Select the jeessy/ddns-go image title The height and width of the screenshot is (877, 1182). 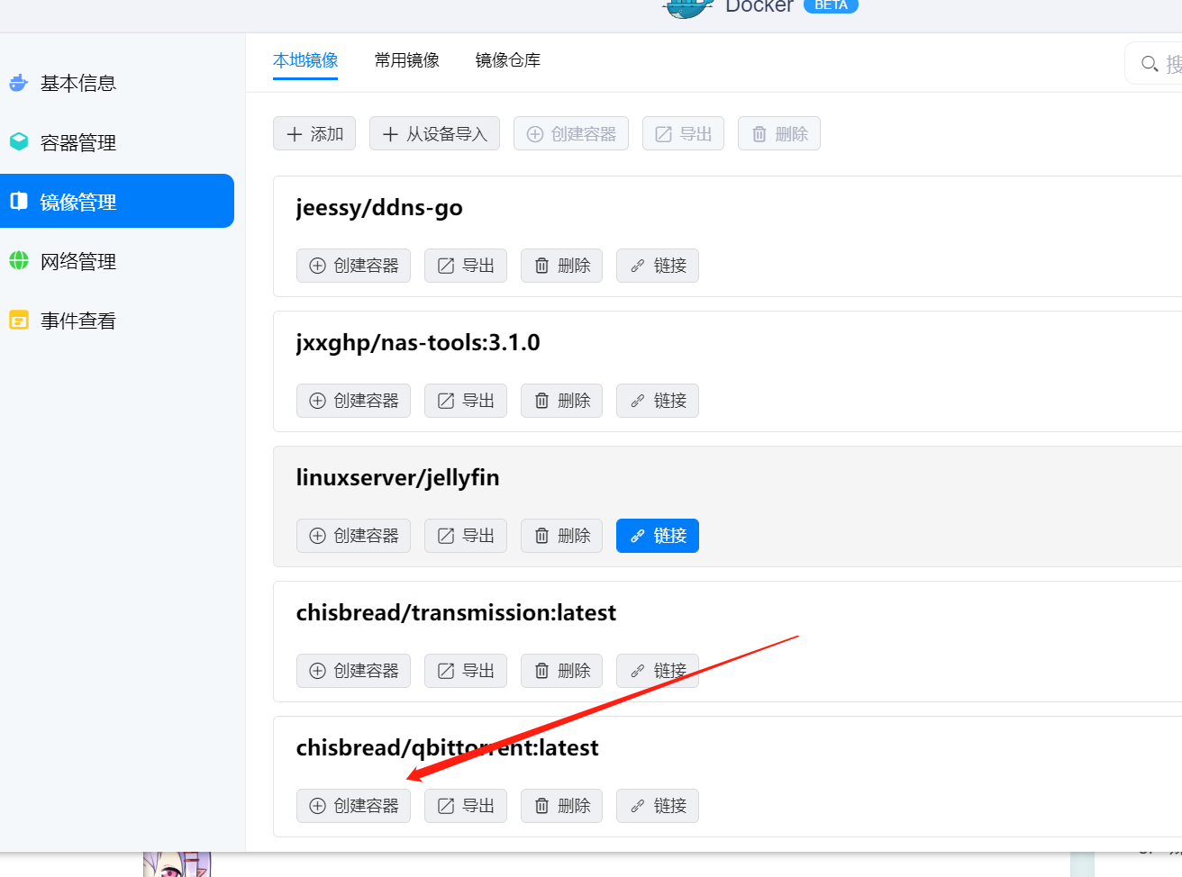coord(379,208)
